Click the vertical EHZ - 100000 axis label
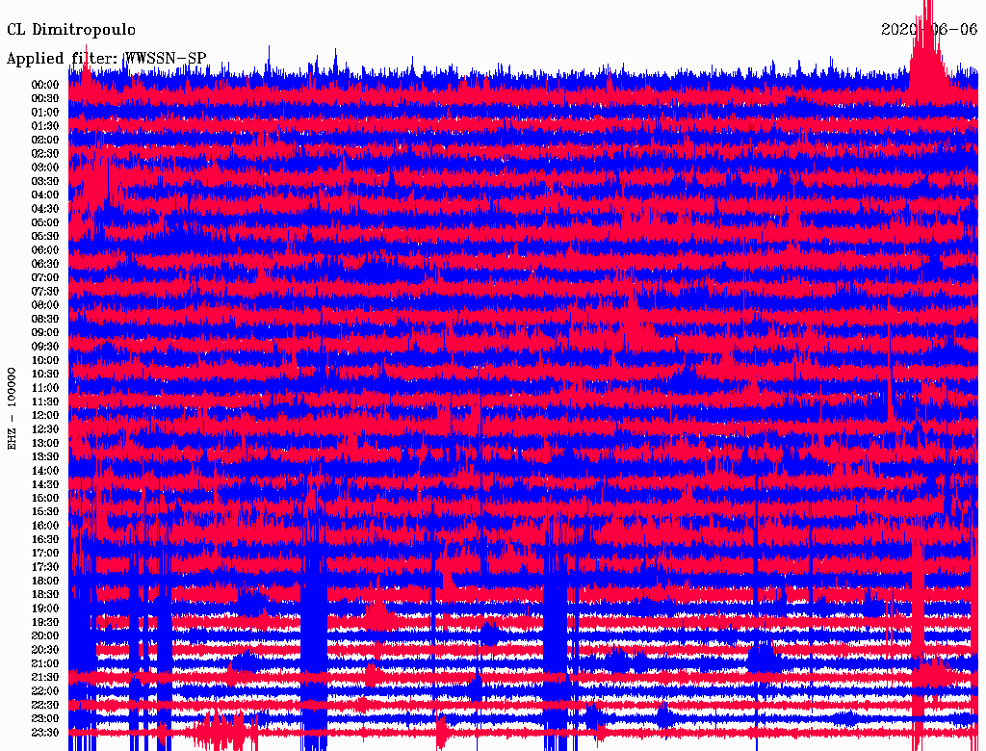This screenshot has height=751, width=986. (x=13, y=407)
